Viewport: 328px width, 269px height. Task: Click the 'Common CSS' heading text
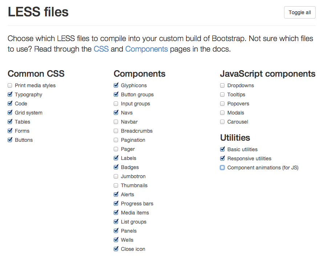(36, 74)
